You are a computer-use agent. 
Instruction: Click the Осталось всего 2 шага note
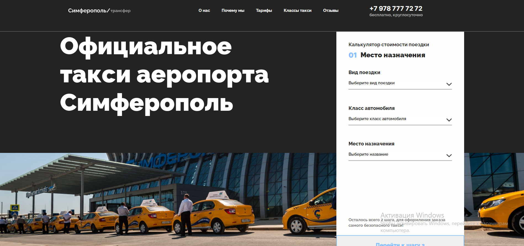[x=397, y=223]
